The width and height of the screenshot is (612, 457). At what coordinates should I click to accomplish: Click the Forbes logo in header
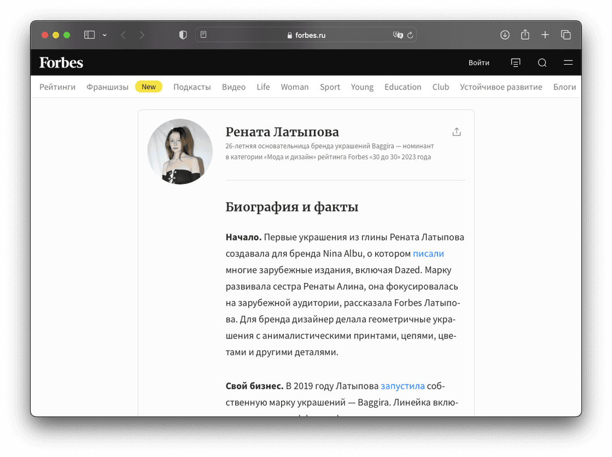point(61,63)
